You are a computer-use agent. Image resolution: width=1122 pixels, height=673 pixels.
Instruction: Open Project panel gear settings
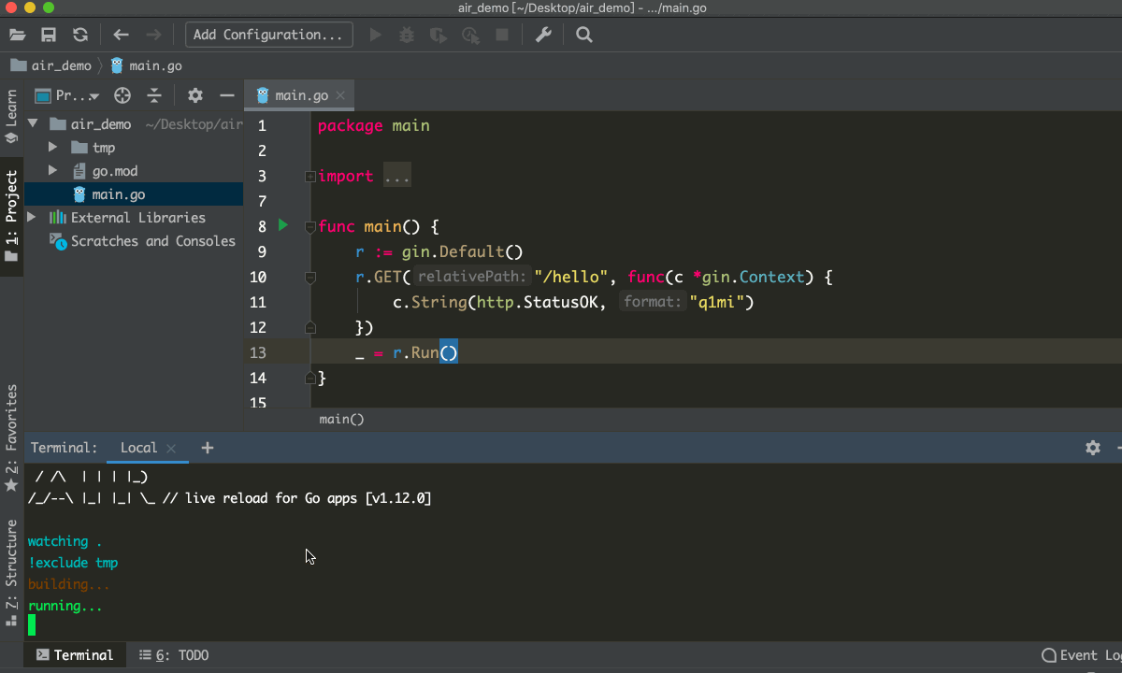point(194,95)
